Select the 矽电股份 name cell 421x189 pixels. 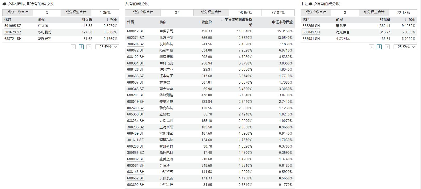45,32
